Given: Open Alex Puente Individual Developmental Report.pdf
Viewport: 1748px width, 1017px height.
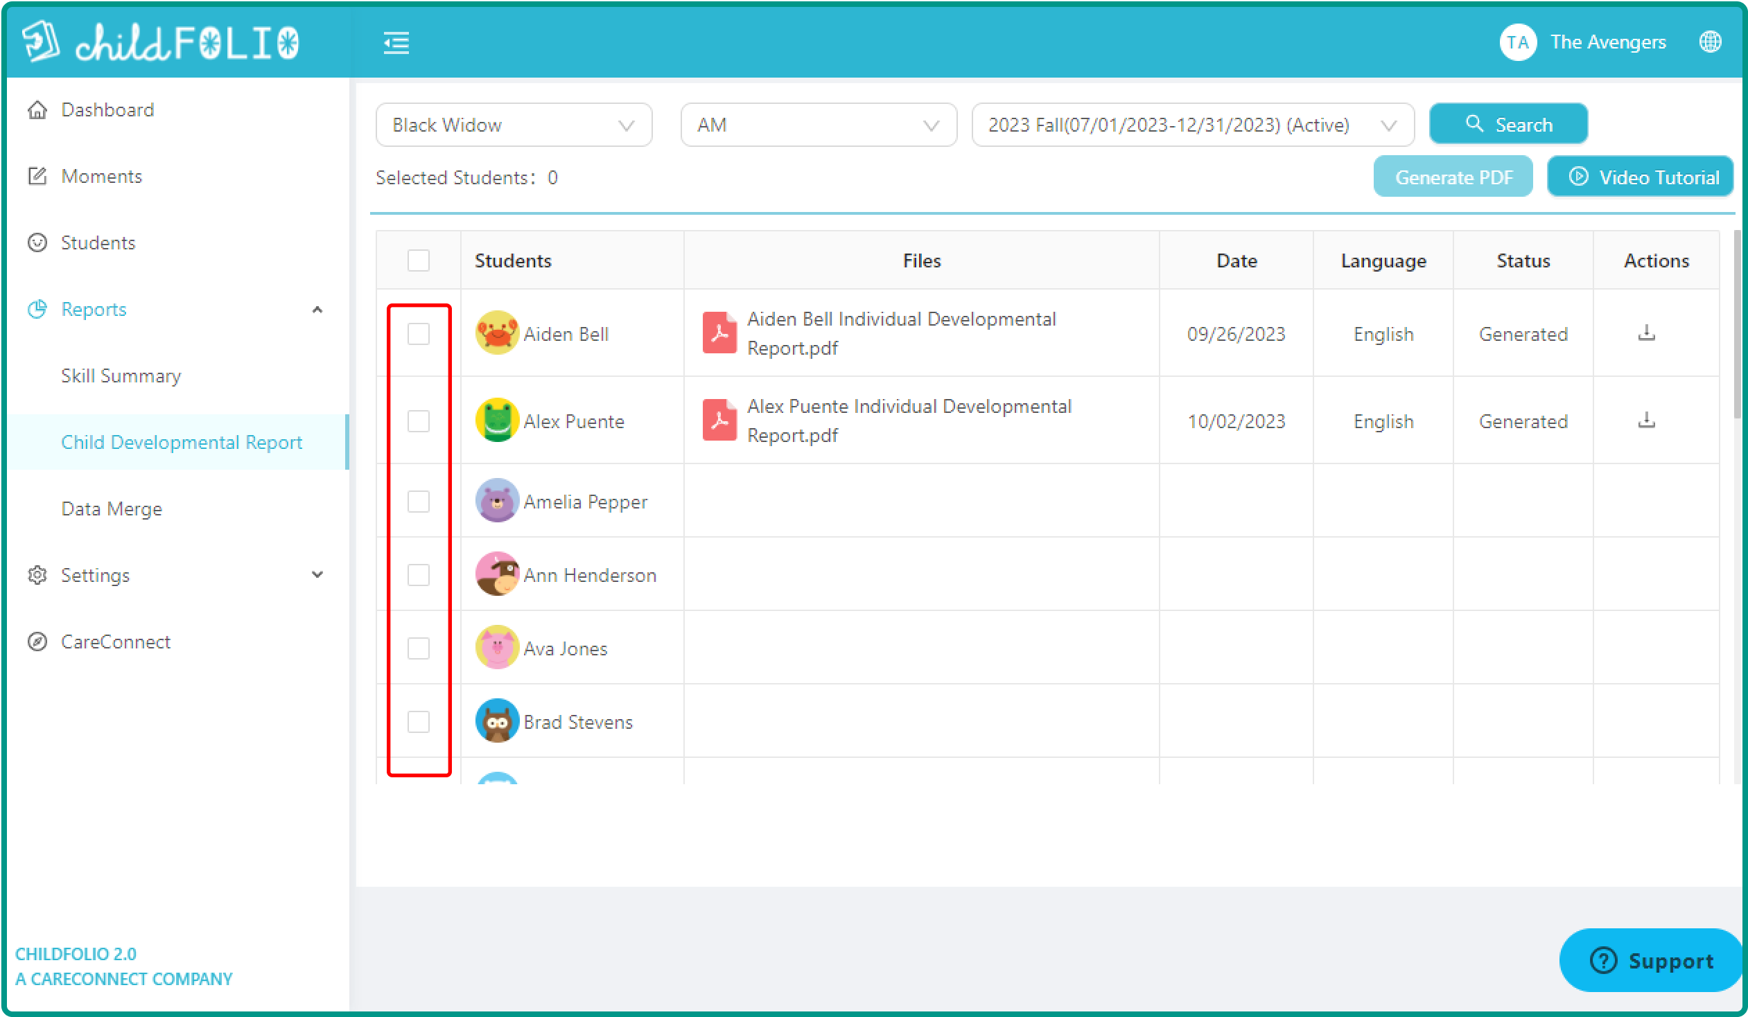Looking at the screenshot, I should [909, 421].
